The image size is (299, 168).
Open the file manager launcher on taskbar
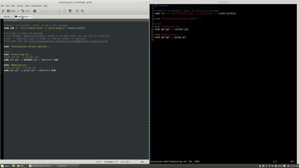18,166
